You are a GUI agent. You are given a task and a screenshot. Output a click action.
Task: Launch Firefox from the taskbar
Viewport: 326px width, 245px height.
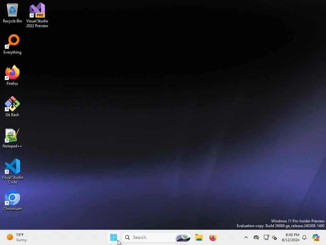point(213,237)
